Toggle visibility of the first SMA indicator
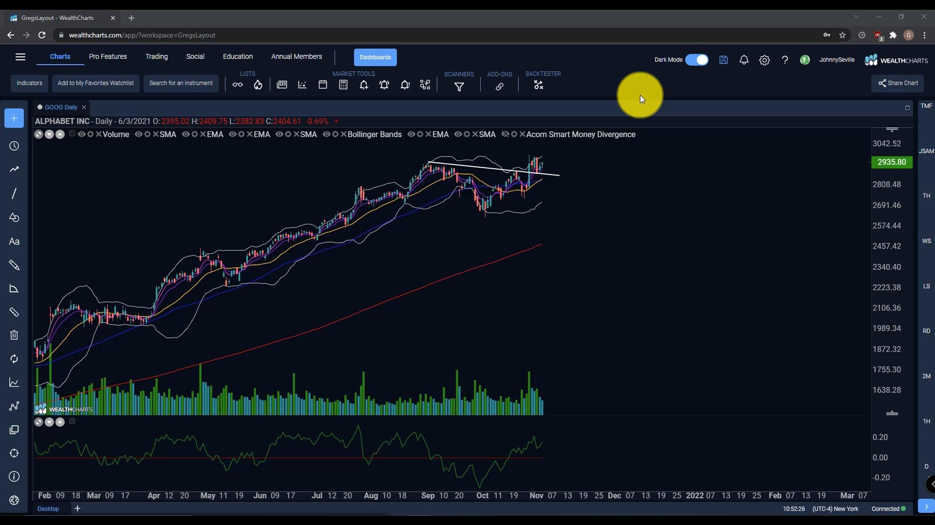The width and height of the screenshot is (935, 525). pos(138,134)
